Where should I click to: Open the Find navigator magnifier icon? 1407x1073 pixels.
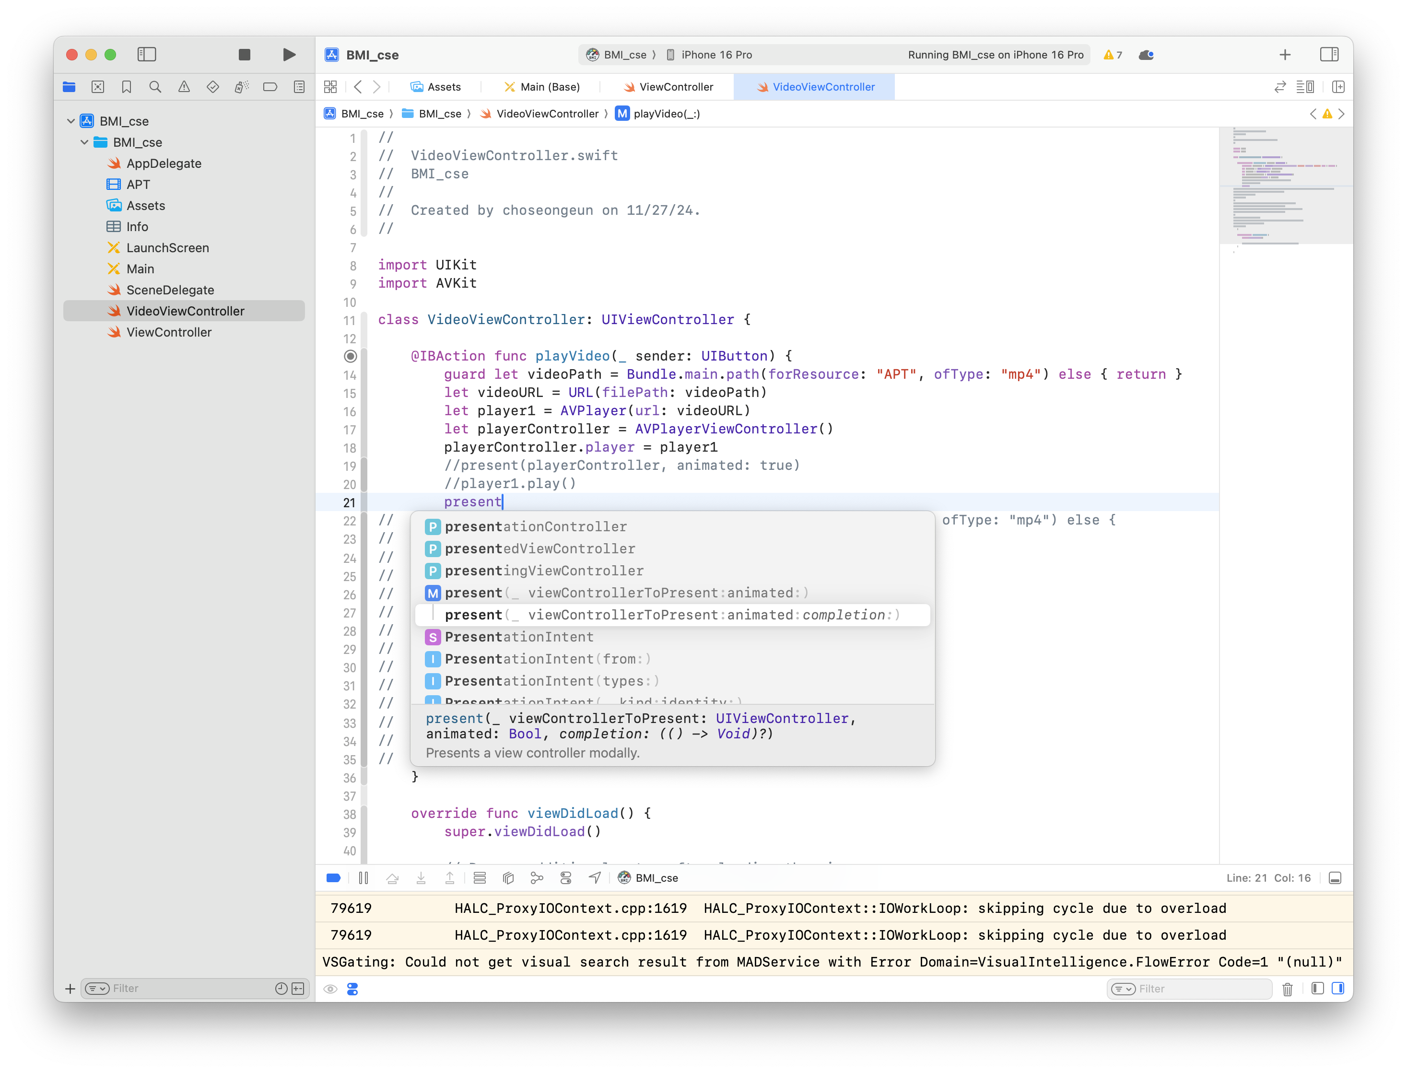click(x=155, y=87)
